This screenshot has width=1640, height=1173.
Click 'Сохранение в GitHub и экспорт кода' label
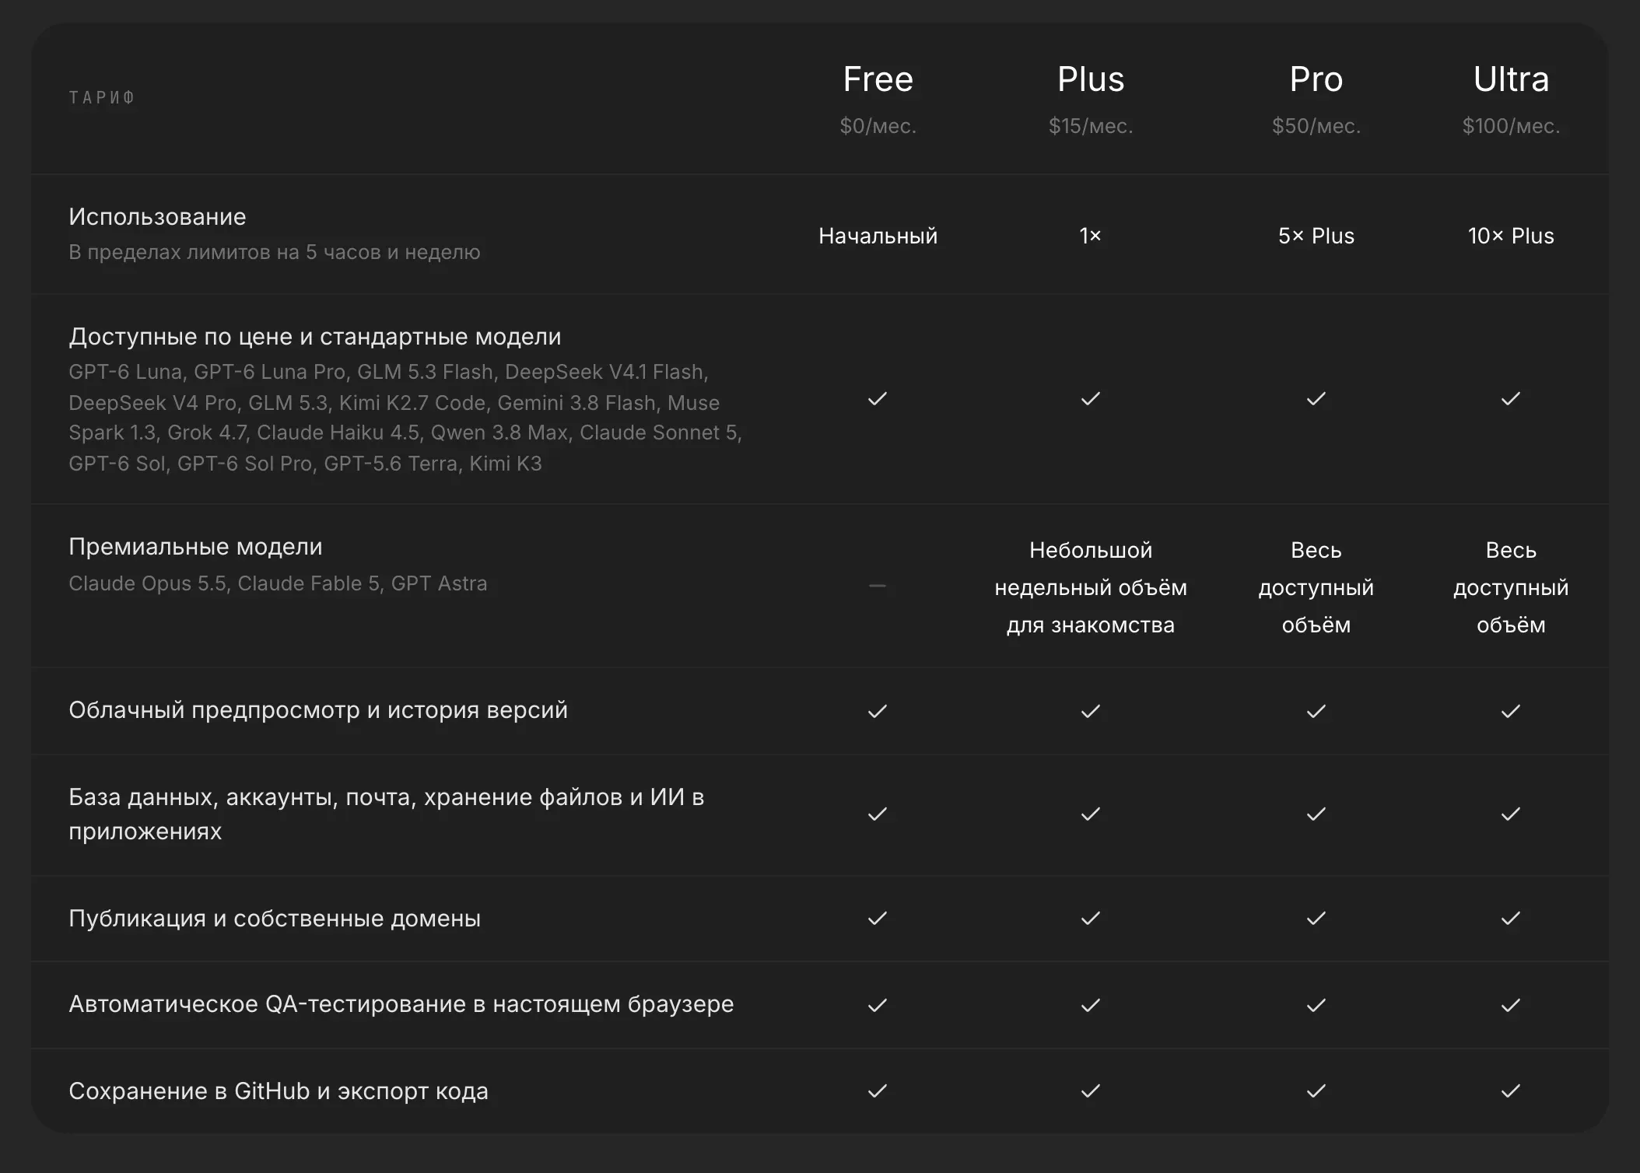tap(279, 1091)
